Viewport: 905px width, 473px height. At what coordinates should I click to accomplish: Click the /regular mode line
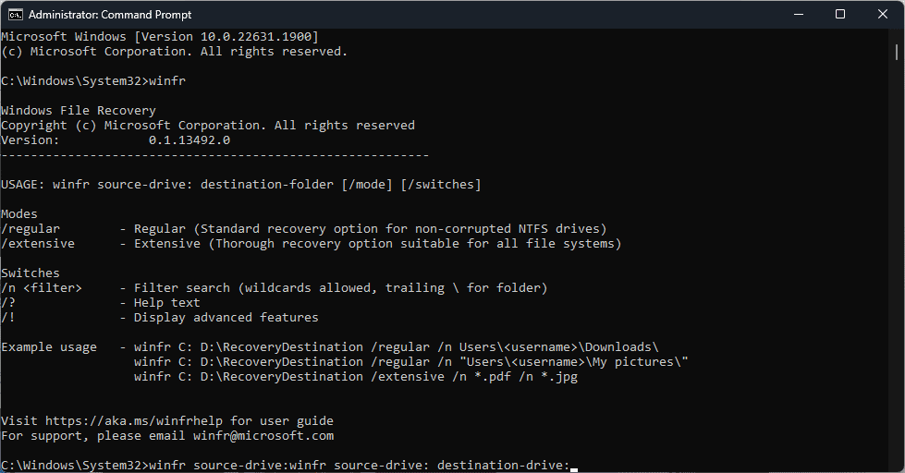[x=303, y=229]
